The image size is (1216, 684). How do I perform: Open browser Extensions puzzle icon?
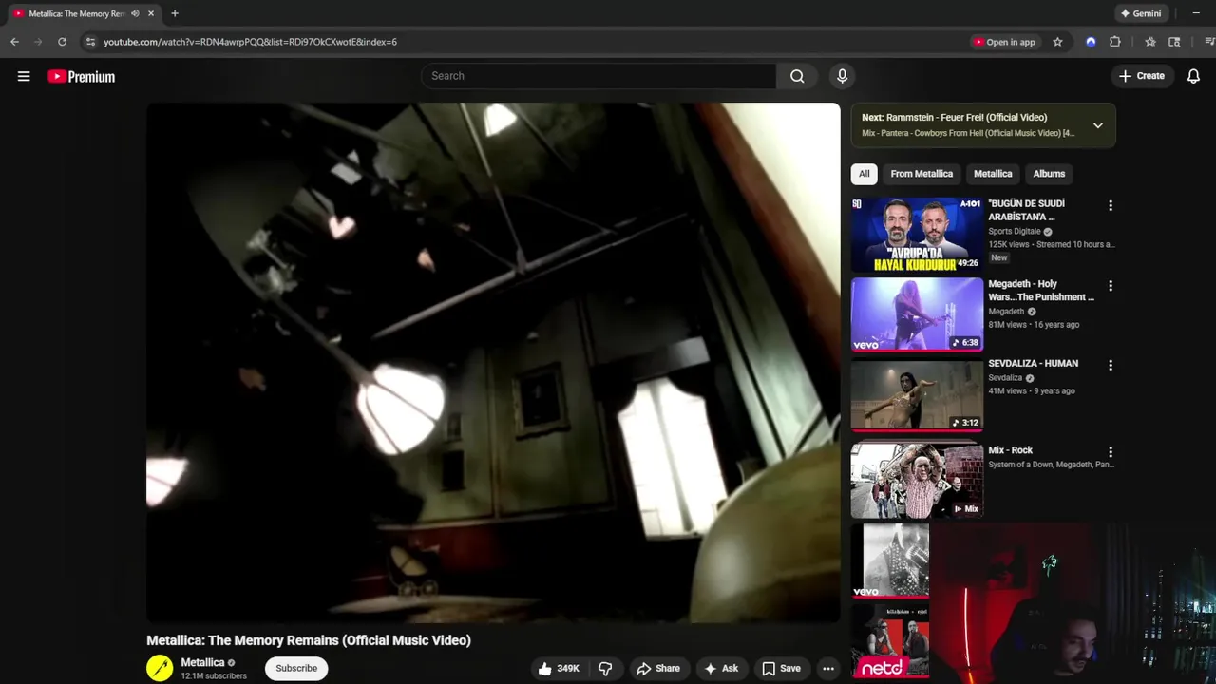click(1115, 42)
